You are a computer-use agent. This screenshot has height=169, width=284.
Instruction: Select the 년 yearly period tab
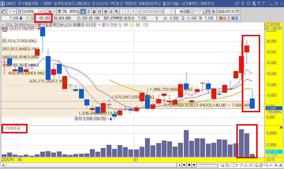(x=100, y=12)
